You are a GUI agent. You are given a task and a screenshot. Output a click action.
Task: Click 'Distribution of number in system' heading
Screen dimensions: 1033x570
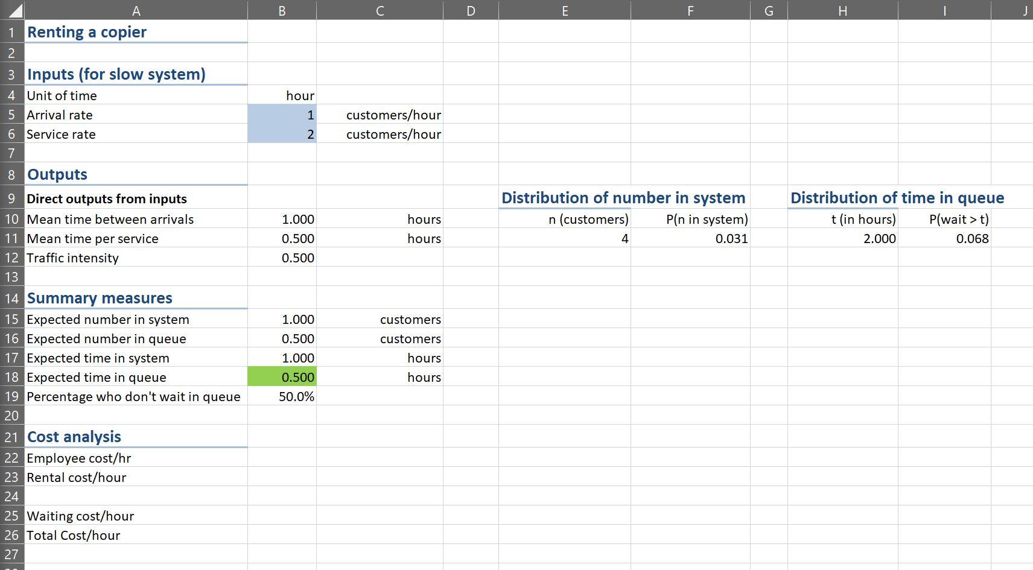coord(623,198)
